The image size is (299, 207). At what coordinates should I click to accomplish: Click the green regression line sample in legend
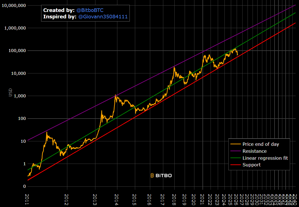coord(235,158)
